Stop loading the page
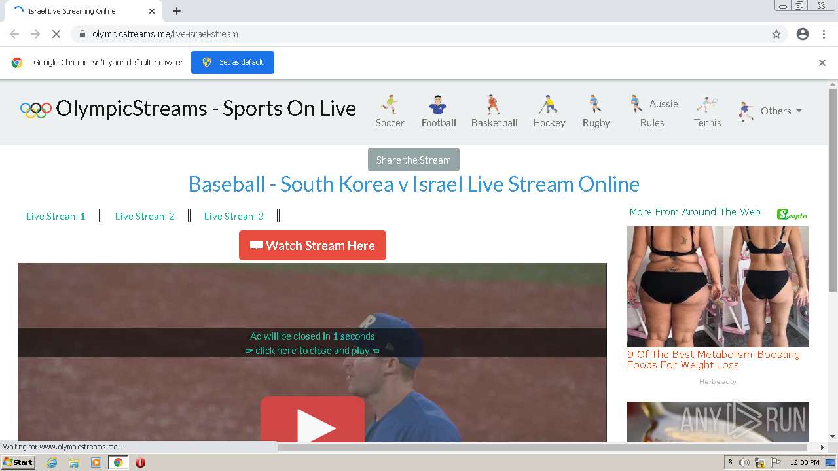Screen dimensions: 838x471 pos(56,34)
